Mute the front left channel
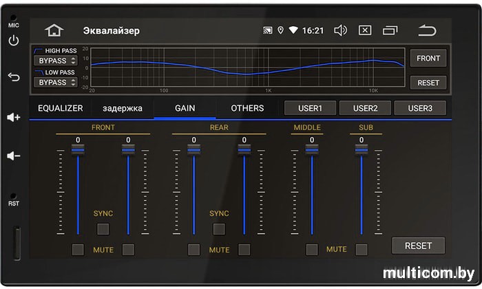 [78, 250]
